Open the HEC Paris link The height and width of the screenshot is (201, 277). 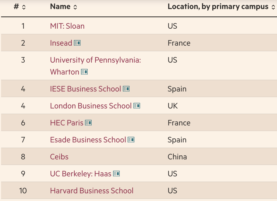click(x=66, y=123)
